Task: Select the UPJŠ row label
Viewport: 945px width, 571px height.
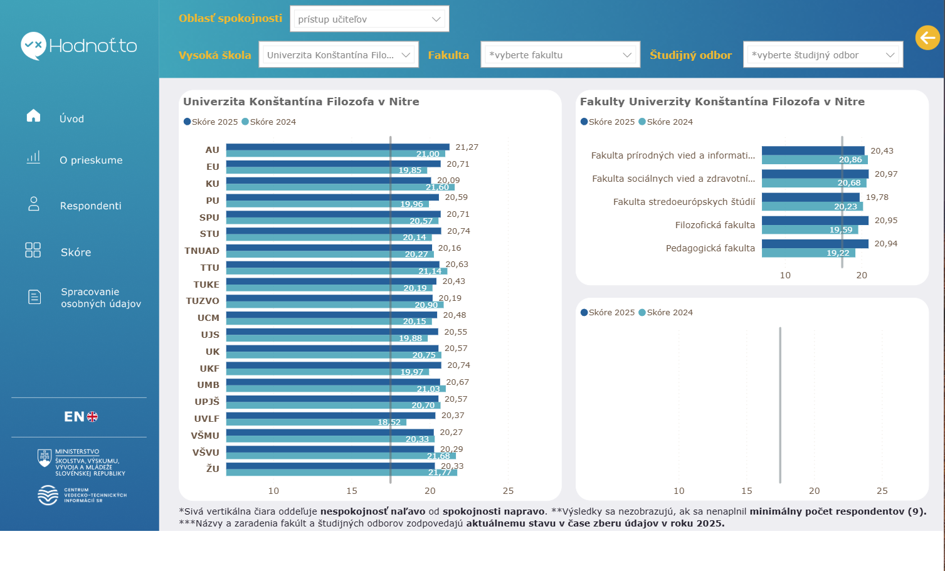Action: pos(207,402)
